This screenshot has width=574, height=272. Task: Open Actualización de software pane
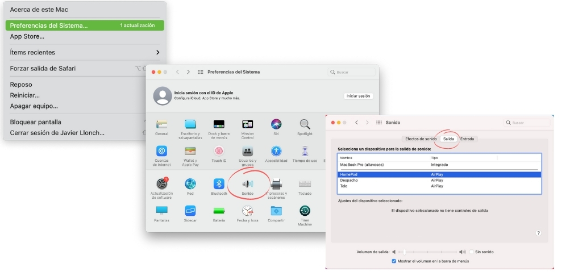161,184
